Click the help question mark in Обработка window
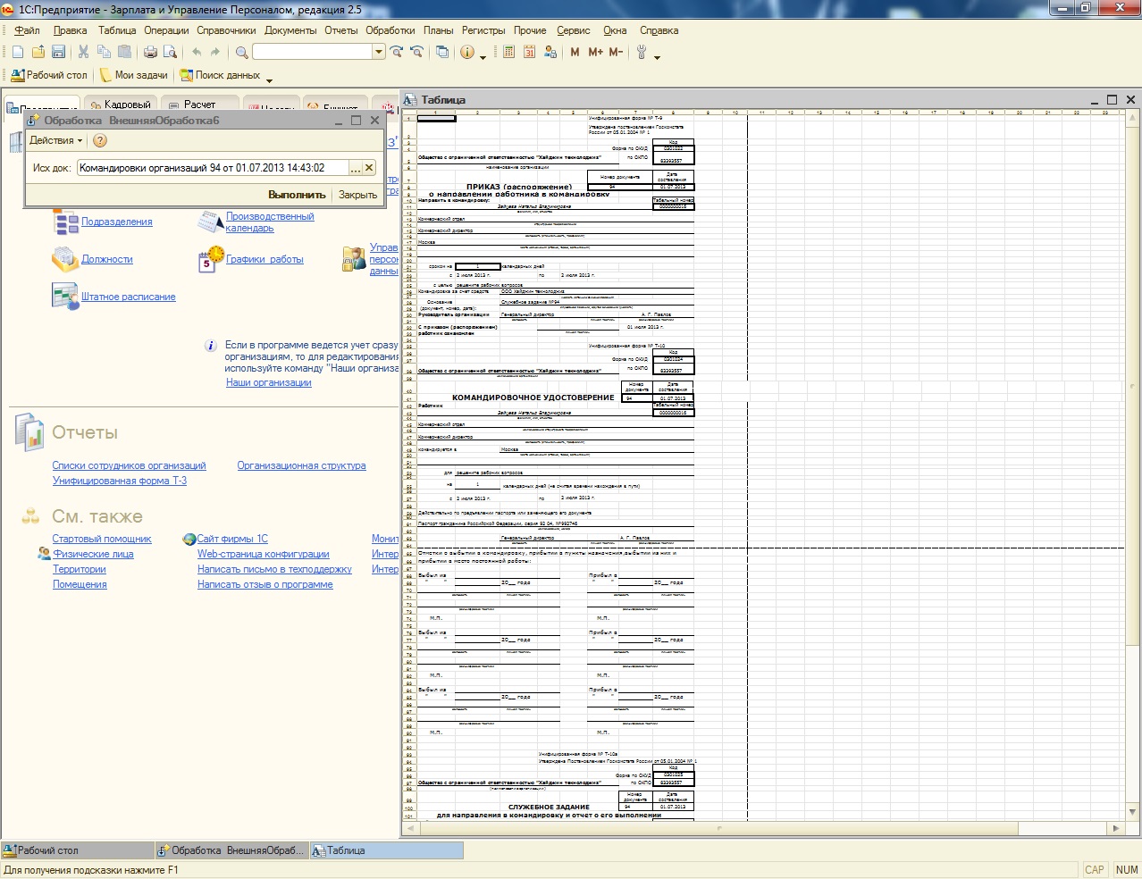Image resolution: width=1142 pixels, height=879 pixels. tap(100, 140)
